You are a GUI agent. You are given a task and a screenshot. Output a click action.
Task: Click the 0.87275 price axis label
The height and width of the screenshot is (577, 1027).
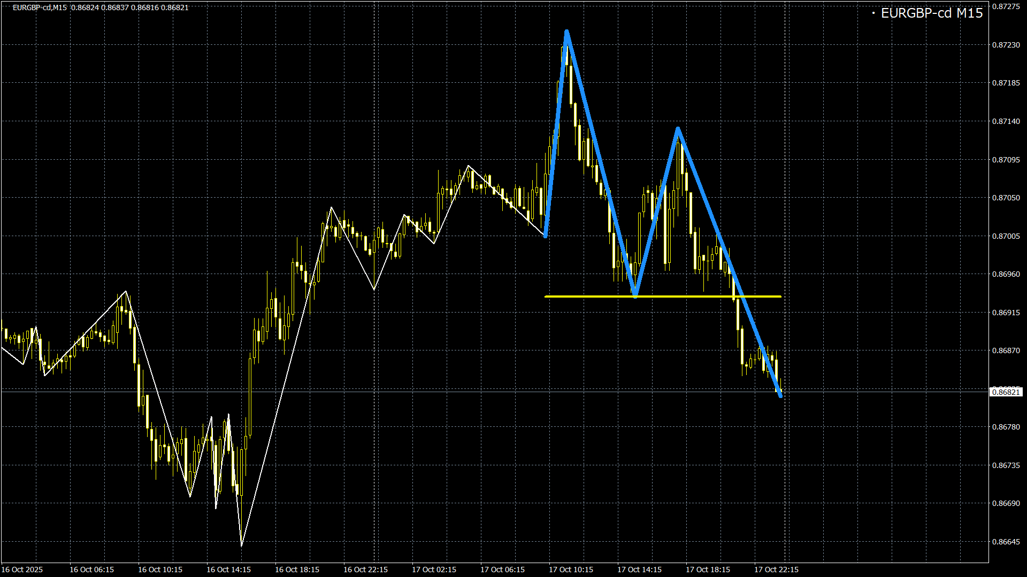[x=1006, y=6]
